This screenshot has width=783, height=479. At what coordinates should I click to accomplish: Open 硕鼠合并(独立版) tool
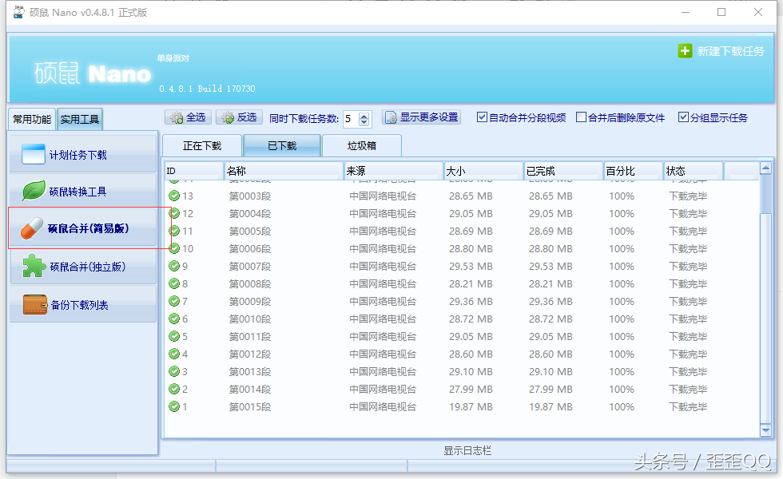point(83,266)
